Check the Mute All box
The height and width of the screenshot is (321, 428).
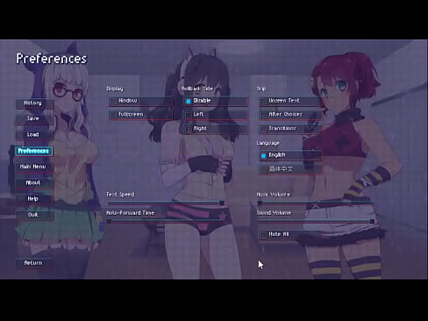(x=291, y=234)
